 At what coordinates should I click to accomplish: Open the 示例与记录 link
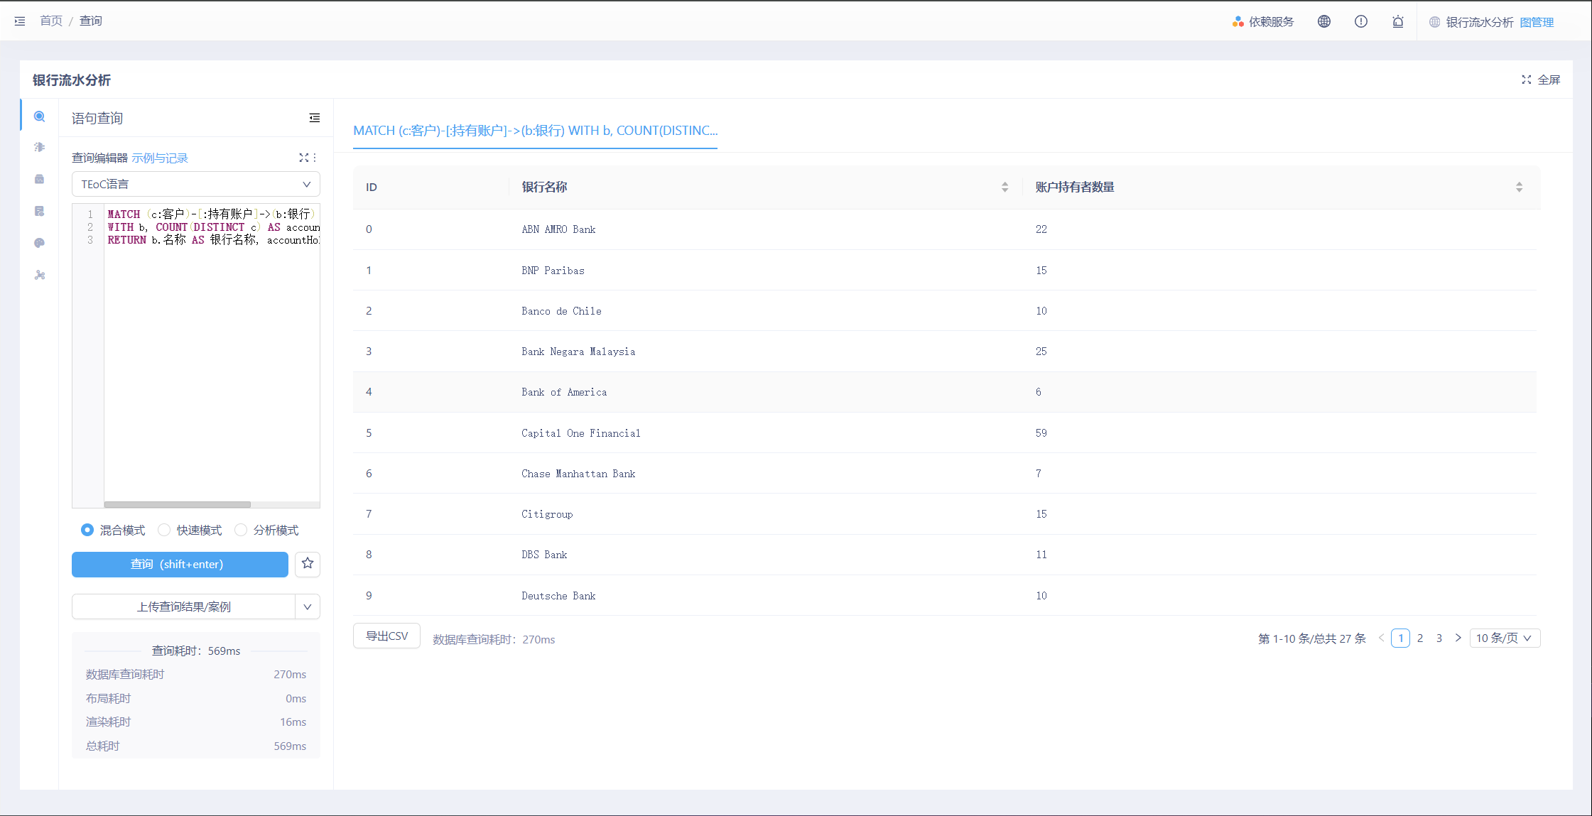pyautogui.click(x=160, y=158)
